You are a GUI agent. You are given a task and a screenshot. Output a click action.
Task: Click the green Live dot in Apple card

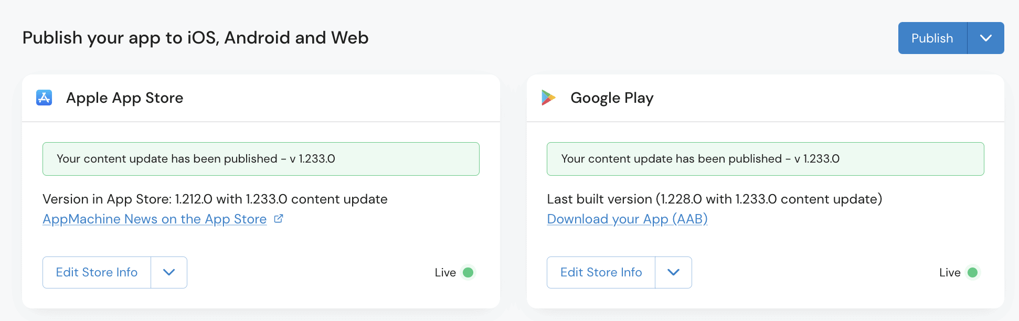point(468,272)
